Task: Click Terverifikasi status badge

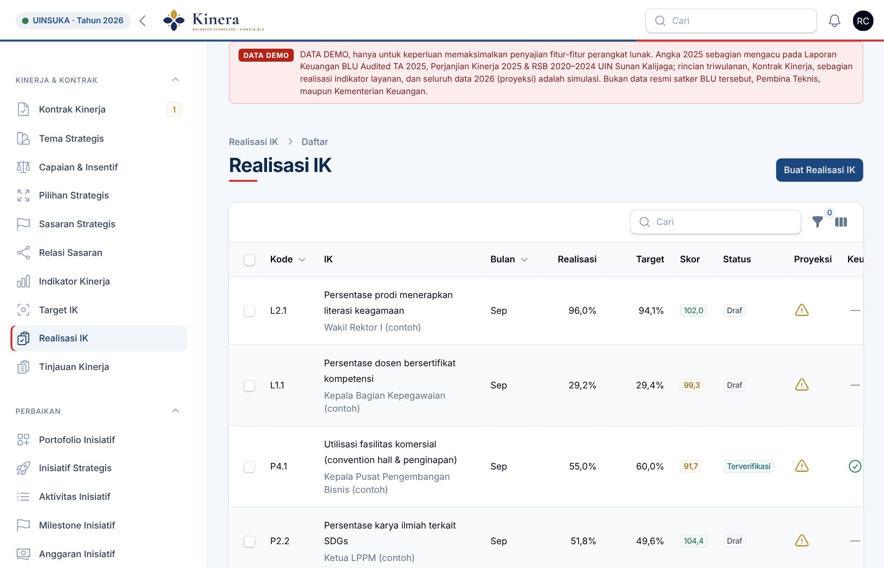Action: (749, 466)
